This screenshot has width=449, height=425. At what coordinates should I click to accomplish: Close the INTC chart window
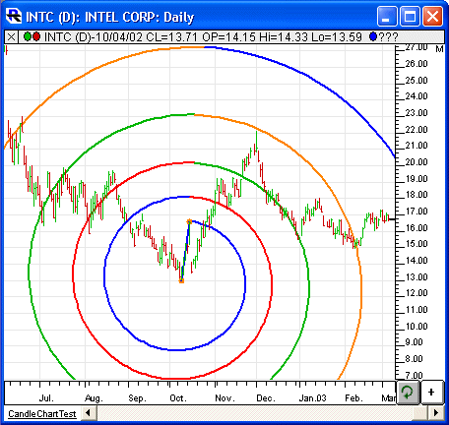(432, 16)
